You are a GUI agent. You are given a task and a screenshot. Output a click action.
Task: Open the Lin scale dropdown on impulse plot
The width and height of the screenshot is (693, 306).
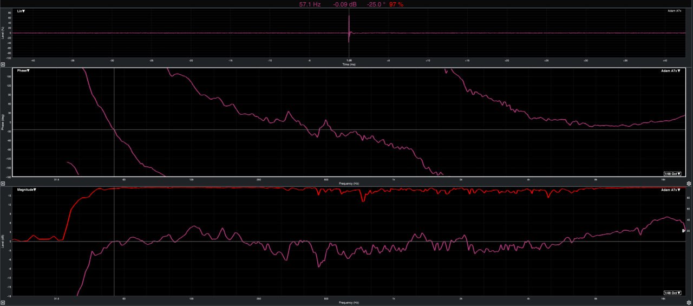tap(21, 11)
